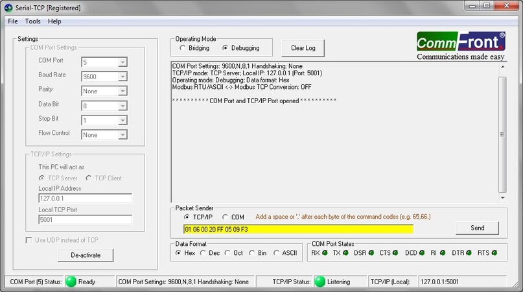Click the yellow packet command input field
Screen dimensions: 523x292
tap(298, 229)
